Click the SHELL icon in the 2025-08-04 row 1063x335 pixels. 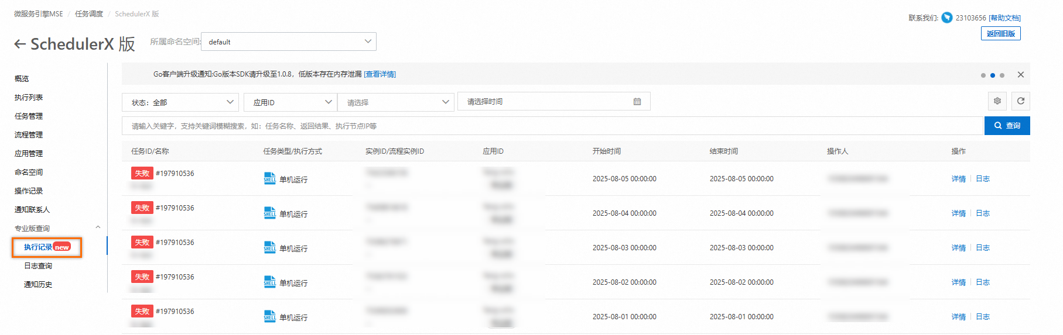pyautogui.click(x=269, y=213)
